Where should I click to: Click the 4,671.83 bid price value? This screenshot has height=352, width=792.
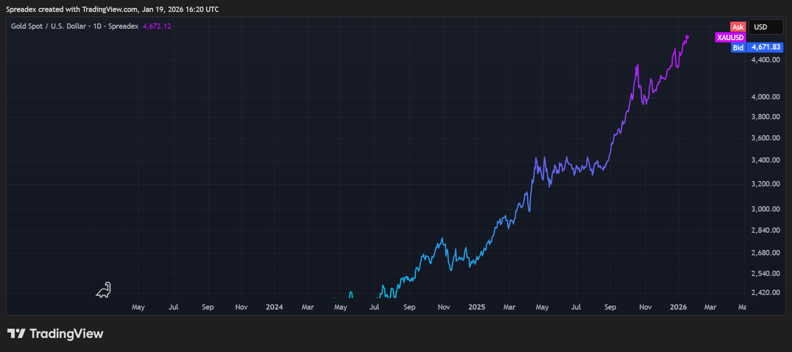tap(765, 47)
